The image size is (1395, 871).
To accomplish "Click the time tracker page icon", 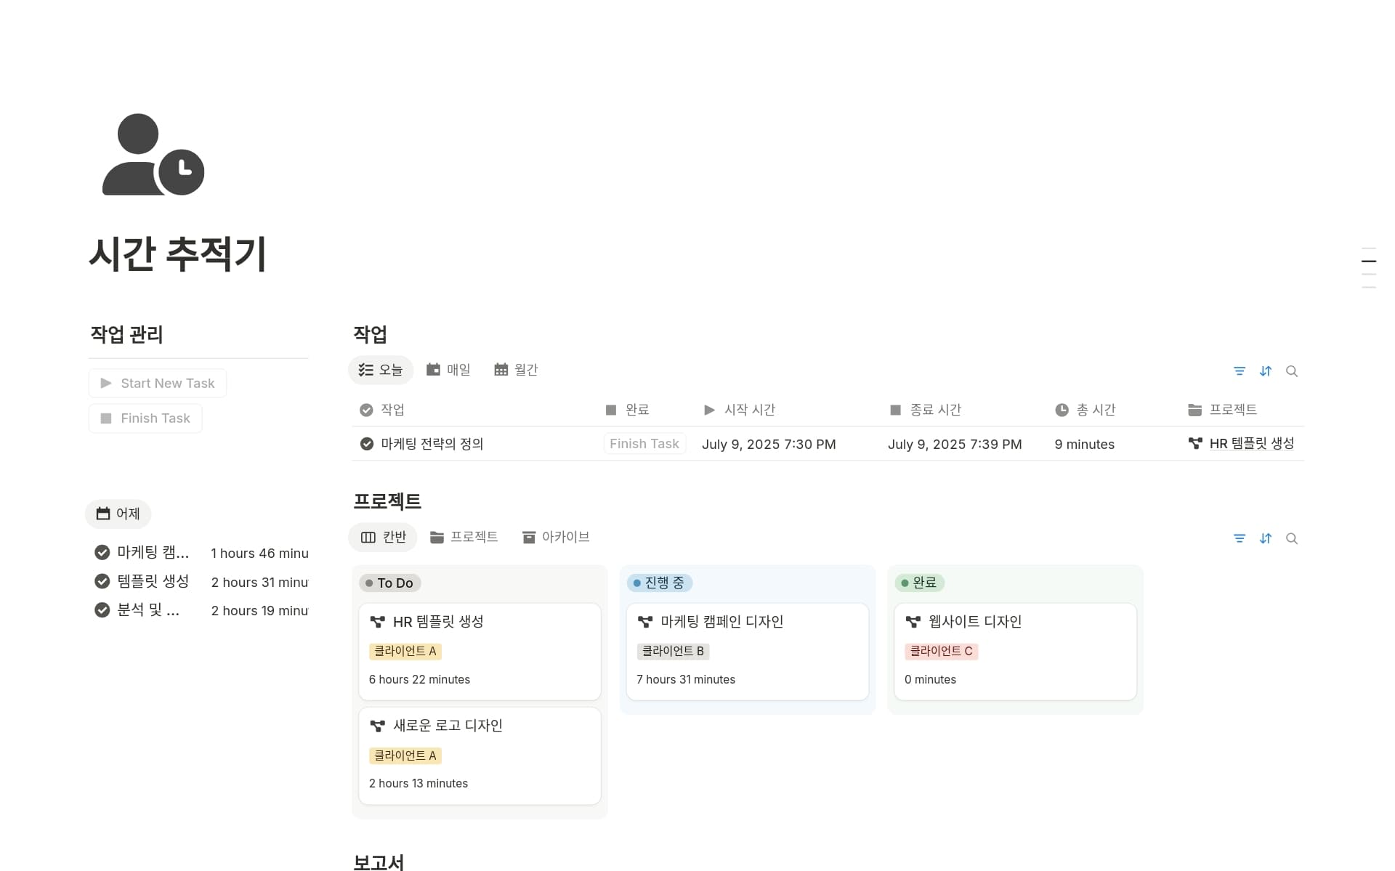I will click(x=153, y=155).
